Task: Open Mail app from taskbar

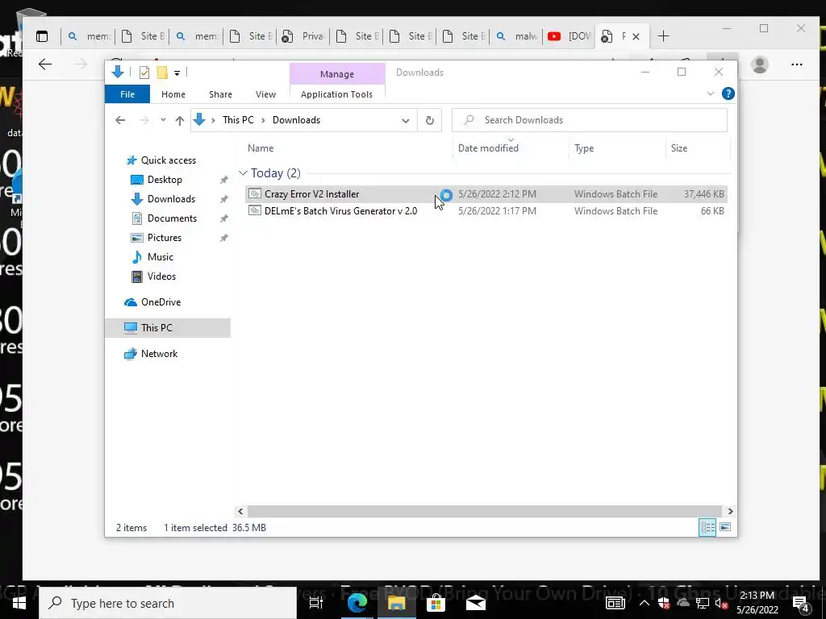Action: tap(476, 603)
